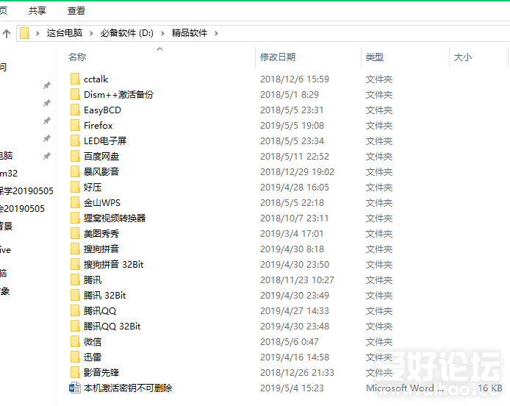This screenshot has width=510, height=406.
Task: Click the 迅雷 folder icon
Action: 75,357
